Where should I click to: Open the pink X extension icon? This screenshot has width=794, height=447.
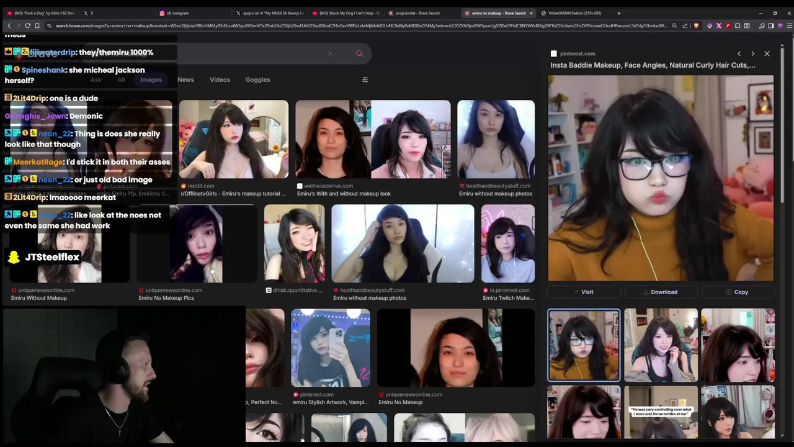718,25
